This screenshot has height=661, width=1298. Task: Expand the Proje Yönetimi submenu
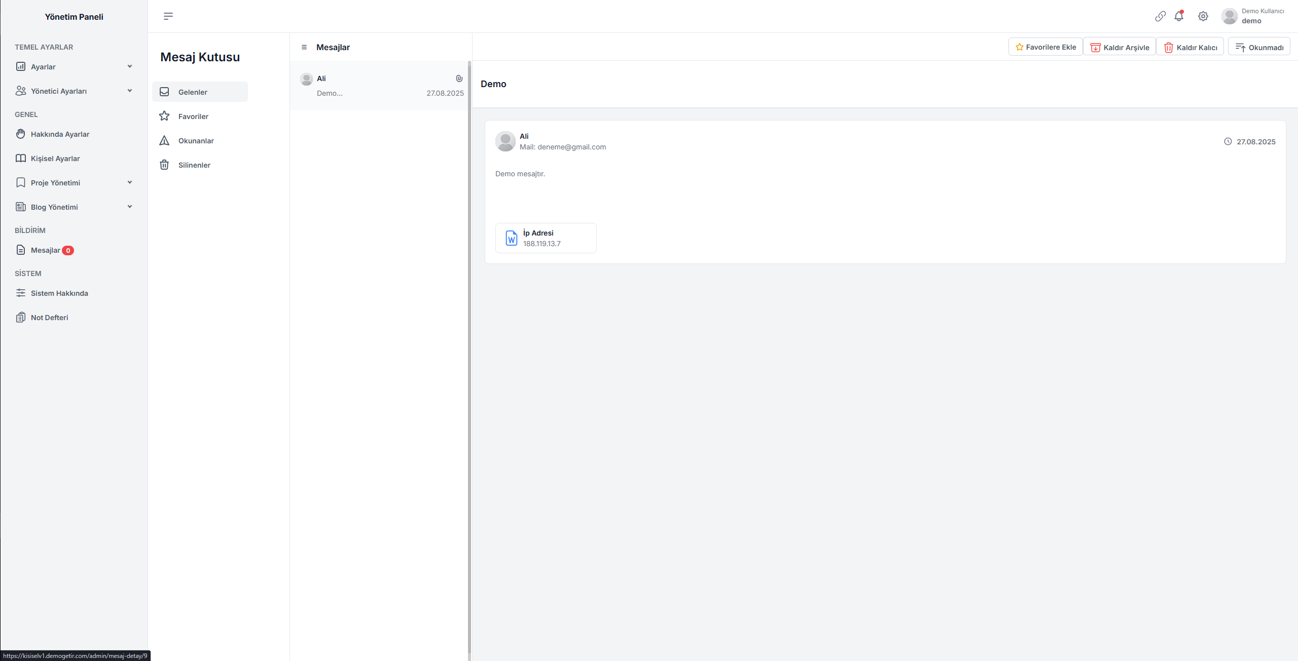click(130, 182)
